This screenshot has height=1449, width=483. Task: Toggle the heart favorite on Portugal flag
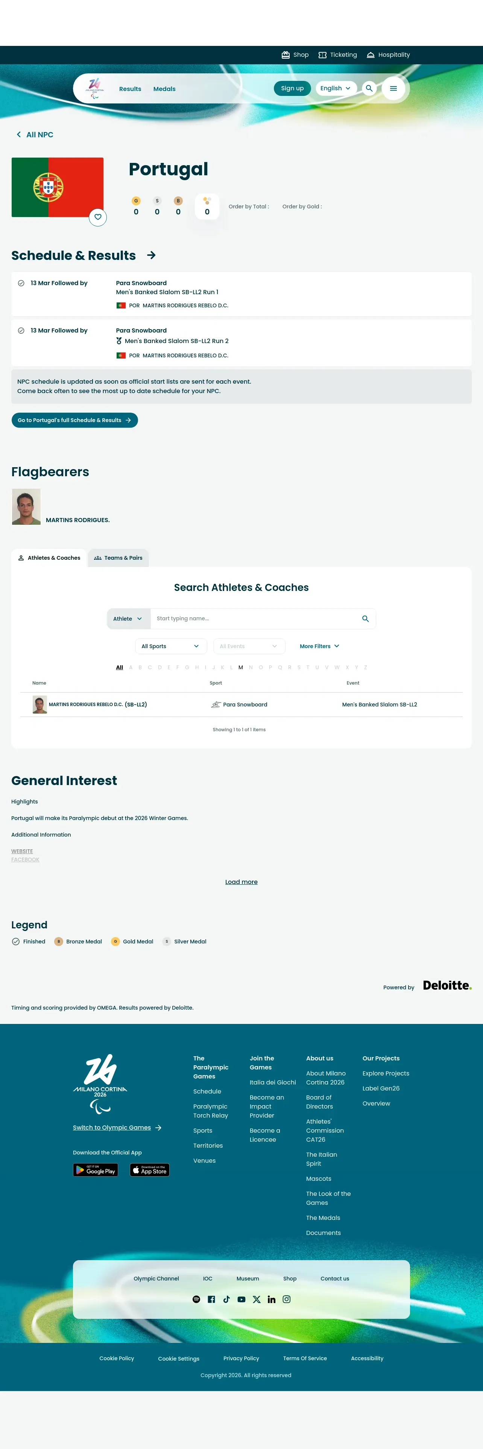click(x=98, y=217)
